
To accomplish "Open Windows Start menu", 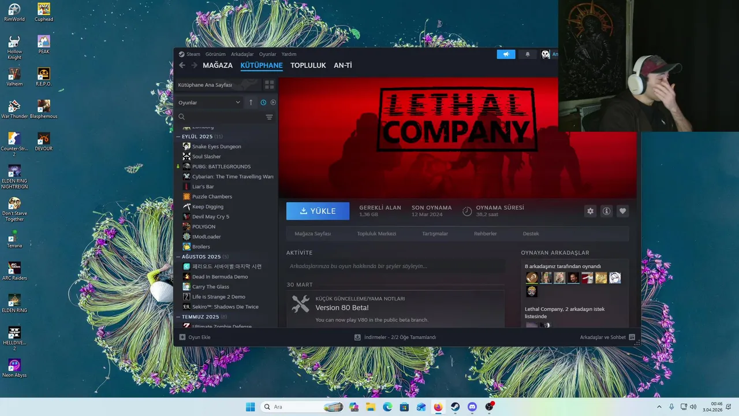I will click(250, 407).
